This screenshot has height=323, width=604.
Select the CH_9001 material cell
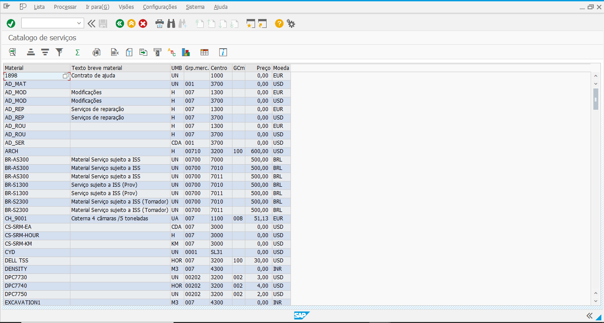coord(37,219)
